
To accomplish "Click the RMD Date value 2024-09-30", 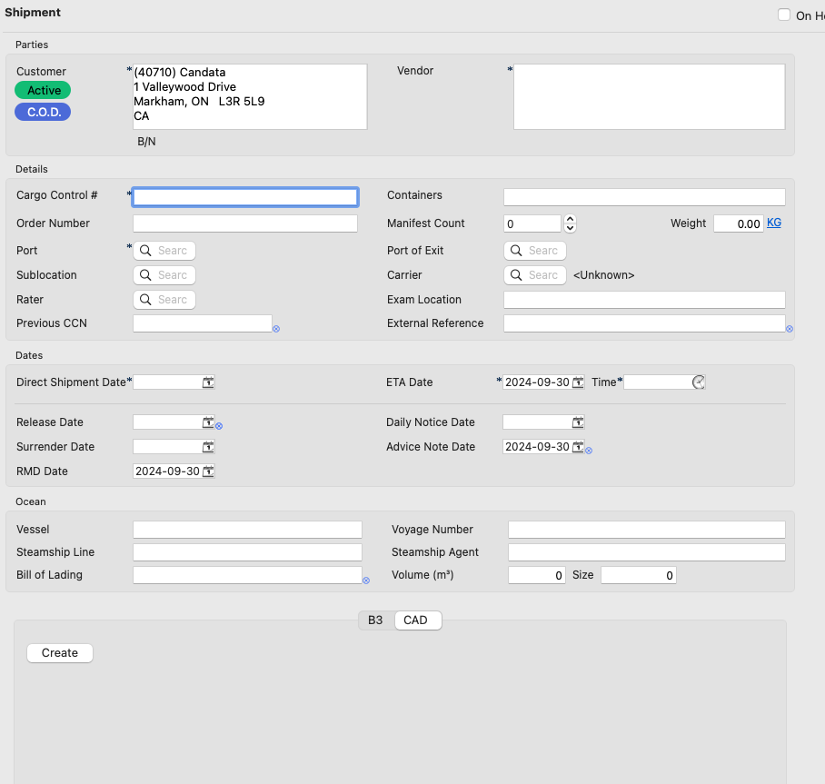I will (167, 471).
